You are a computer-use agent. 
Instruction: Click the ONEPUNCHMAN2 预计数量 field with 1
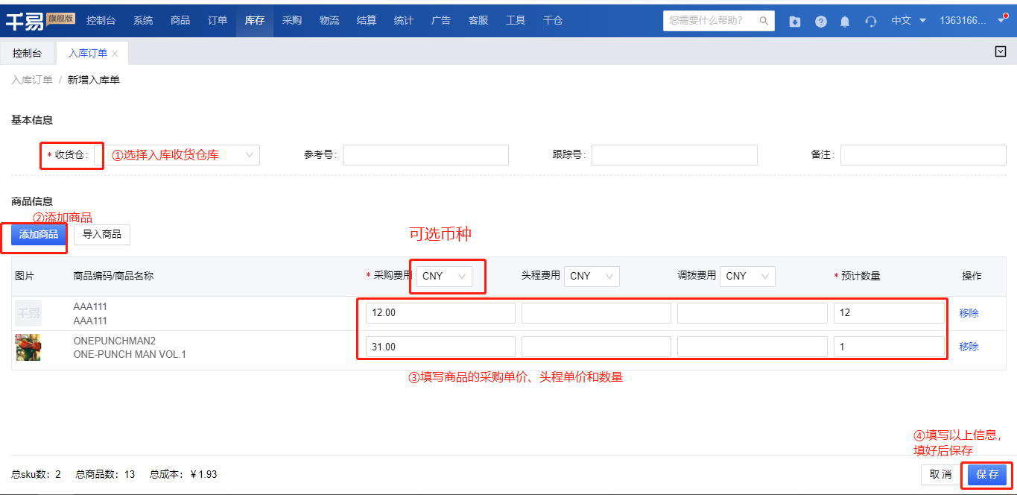point(889,347)
